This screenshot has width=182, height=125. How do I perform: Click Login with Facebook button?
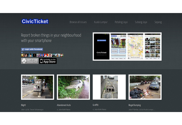point(32,49)
